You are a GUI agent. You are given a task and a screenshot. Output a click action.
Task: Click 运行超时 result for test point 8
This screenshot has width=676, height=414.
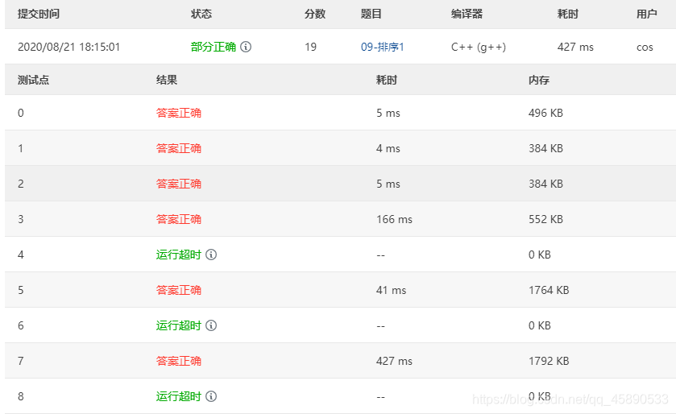(179, 396)
